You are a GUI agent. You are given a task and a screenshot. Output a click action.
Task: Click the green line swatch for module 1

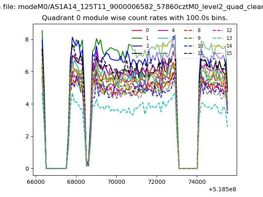(x=137, y=38)
